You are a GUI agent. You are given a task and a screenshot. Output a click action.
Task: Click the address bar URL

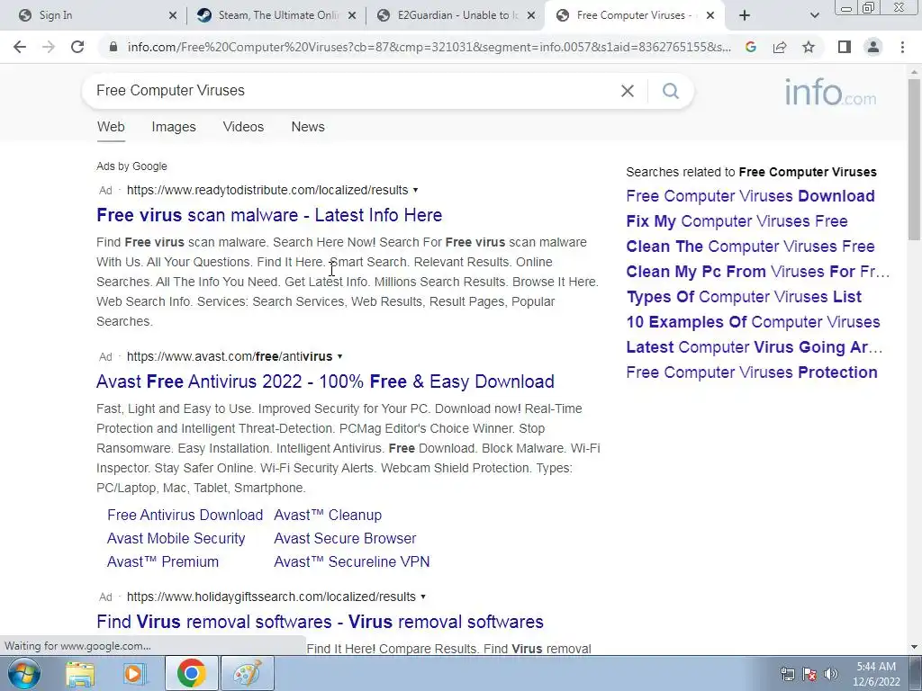coord(429,47)
